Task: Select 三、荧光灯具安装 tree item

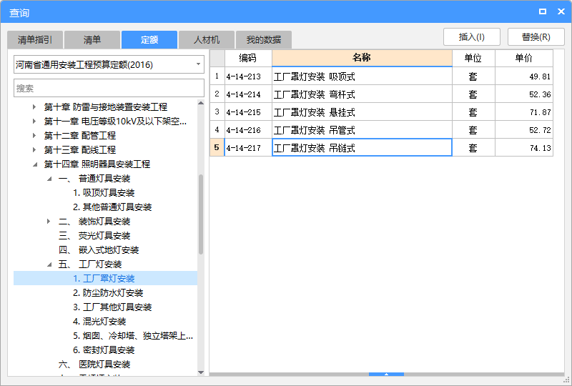Action: [x=94, y=236]
